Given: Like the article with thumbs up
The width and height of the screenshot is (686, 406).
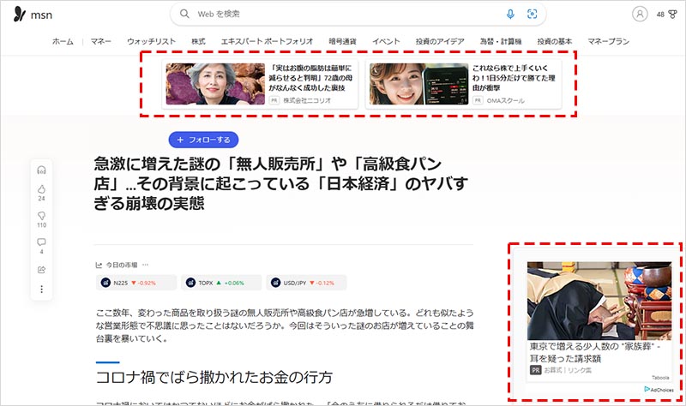Looking at the screenshot, I should [x=41, y=188].
